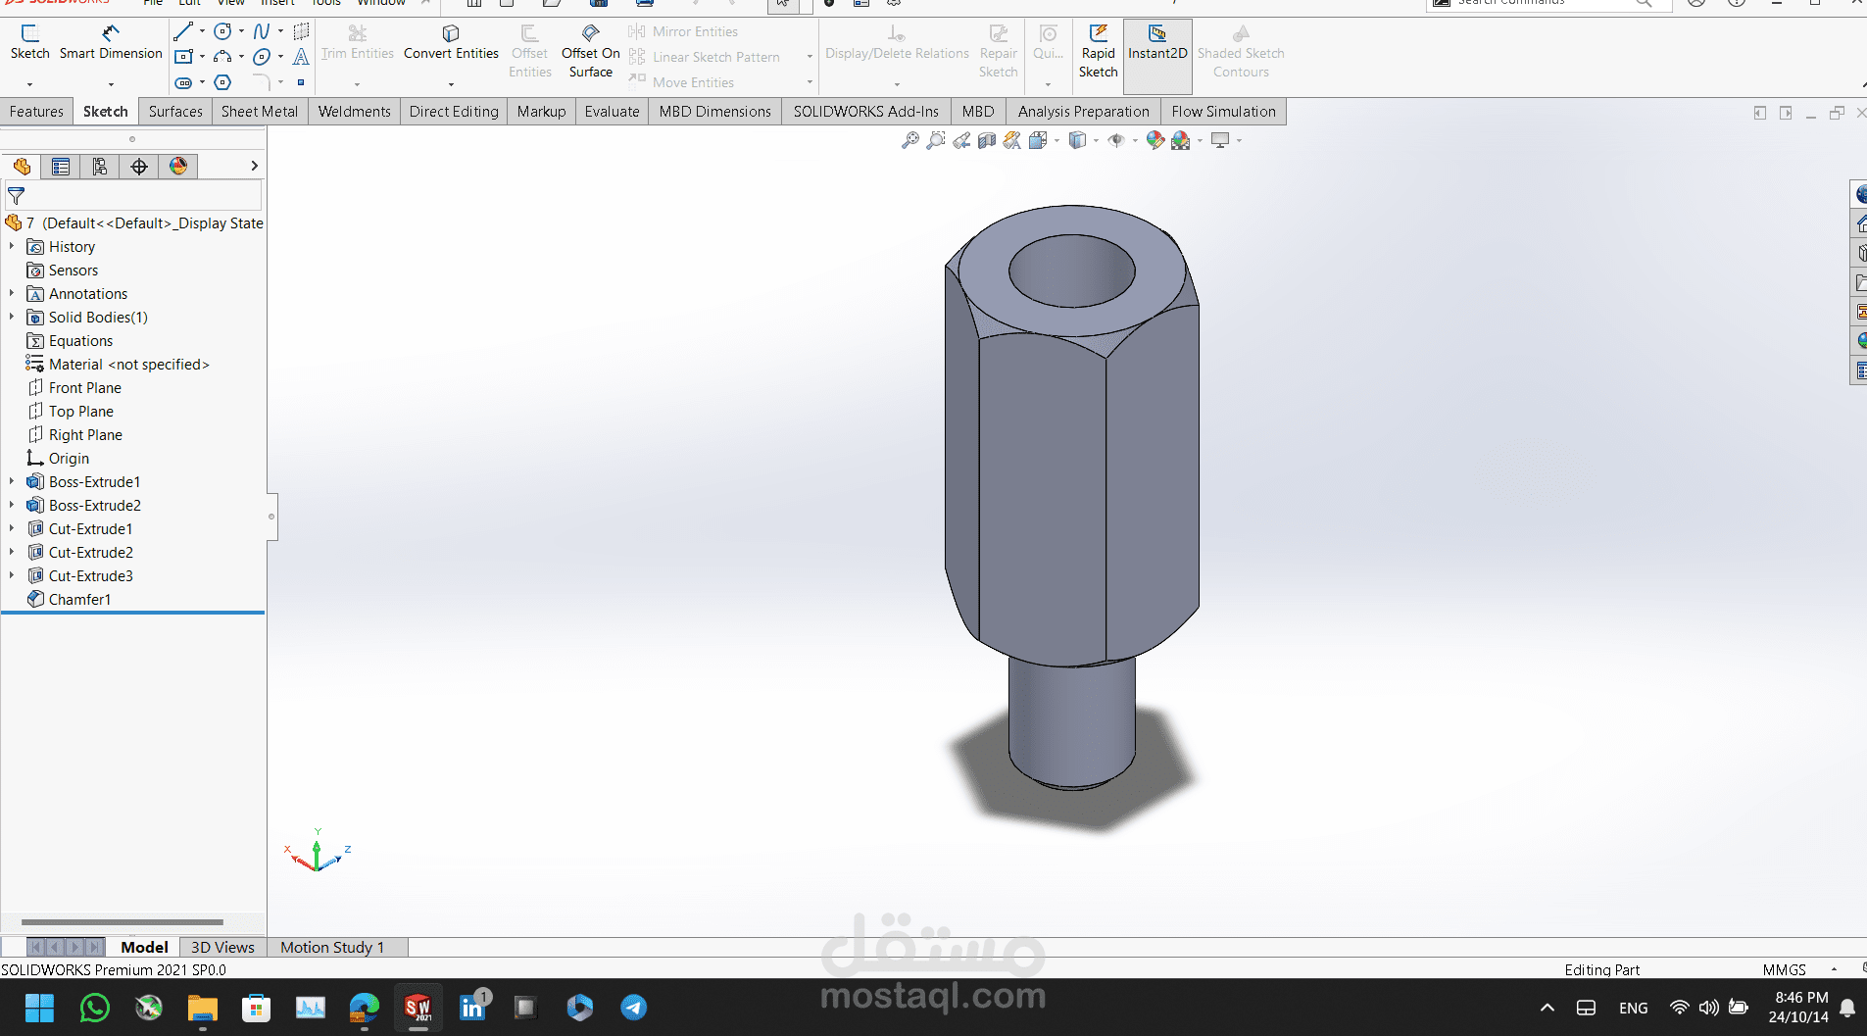
Task: Open the Evaluate tab
Action: [612, 111]
